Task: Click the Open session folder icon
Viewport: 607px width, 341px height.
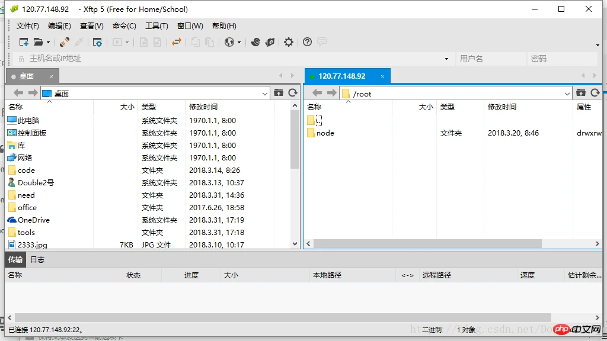Action: pos(39,42)
